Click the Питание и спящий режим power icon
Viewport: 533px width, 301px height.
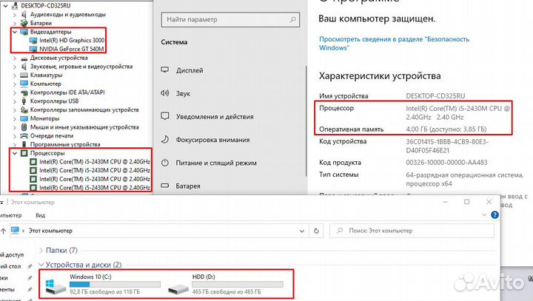point(165,163)
